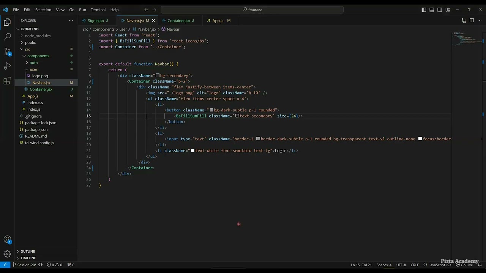Open package.json in the explorer

pyautogui.click(x=36, y=129)
